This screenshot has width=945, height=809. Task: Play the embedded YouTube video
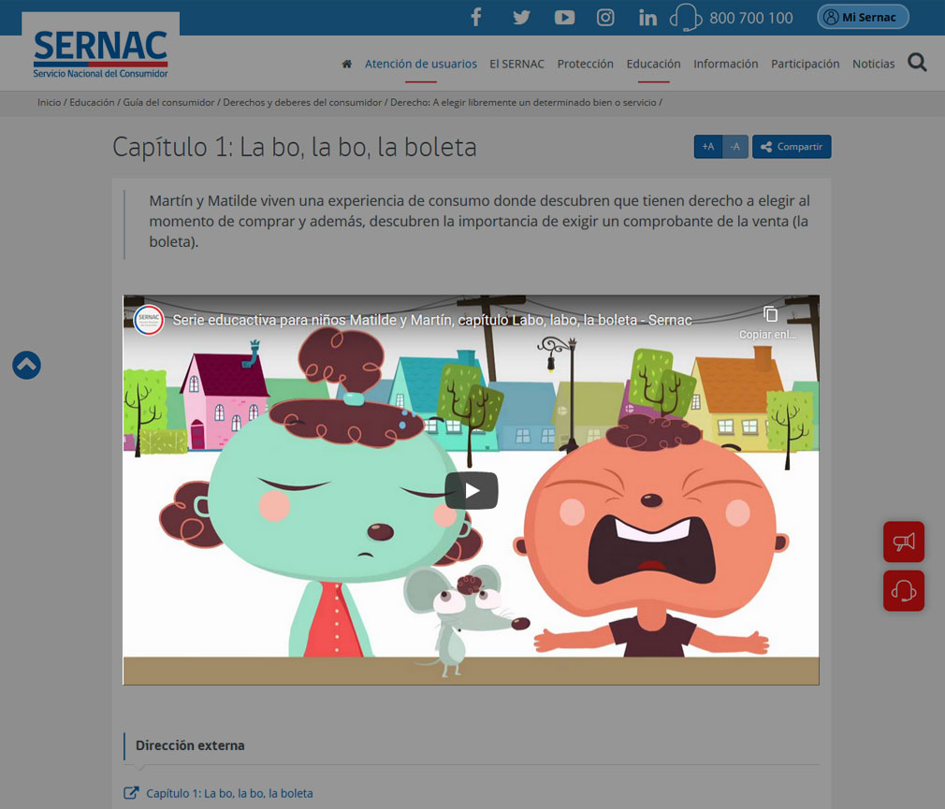click(x=472, y=491)
